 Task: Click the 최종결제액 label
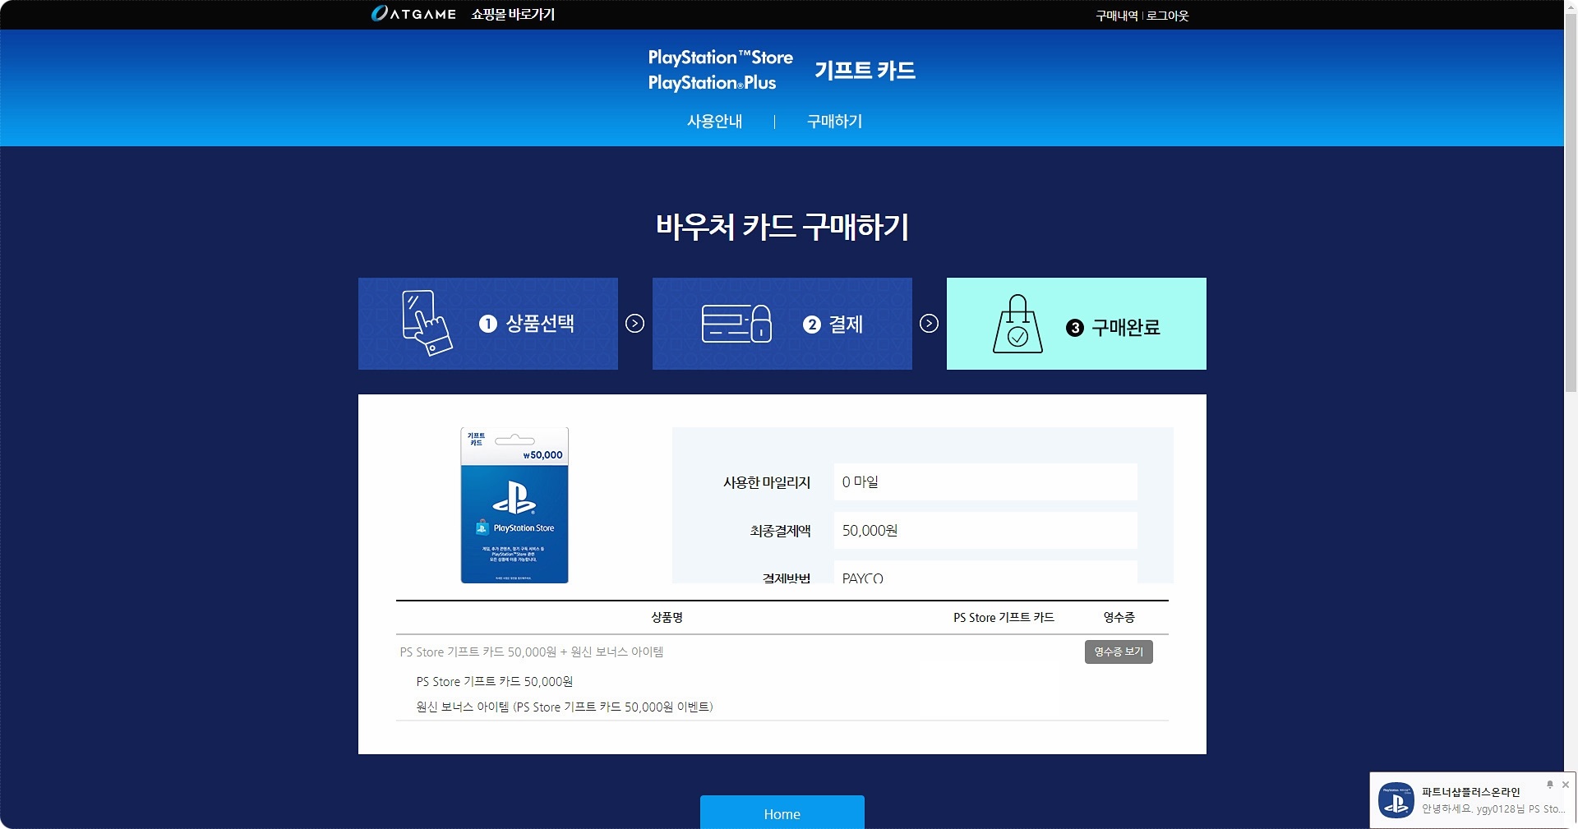[x=780, y=532]
